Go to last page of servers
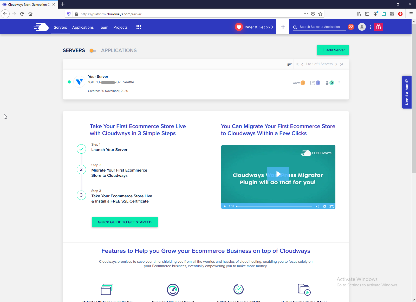This screenshot has width=416, height=302. click(342, 64)
